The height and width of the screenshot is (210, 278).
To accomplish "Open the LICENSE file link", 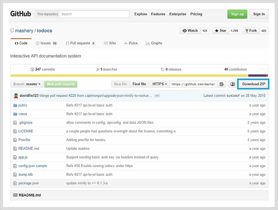I will [x=26, y=131].
